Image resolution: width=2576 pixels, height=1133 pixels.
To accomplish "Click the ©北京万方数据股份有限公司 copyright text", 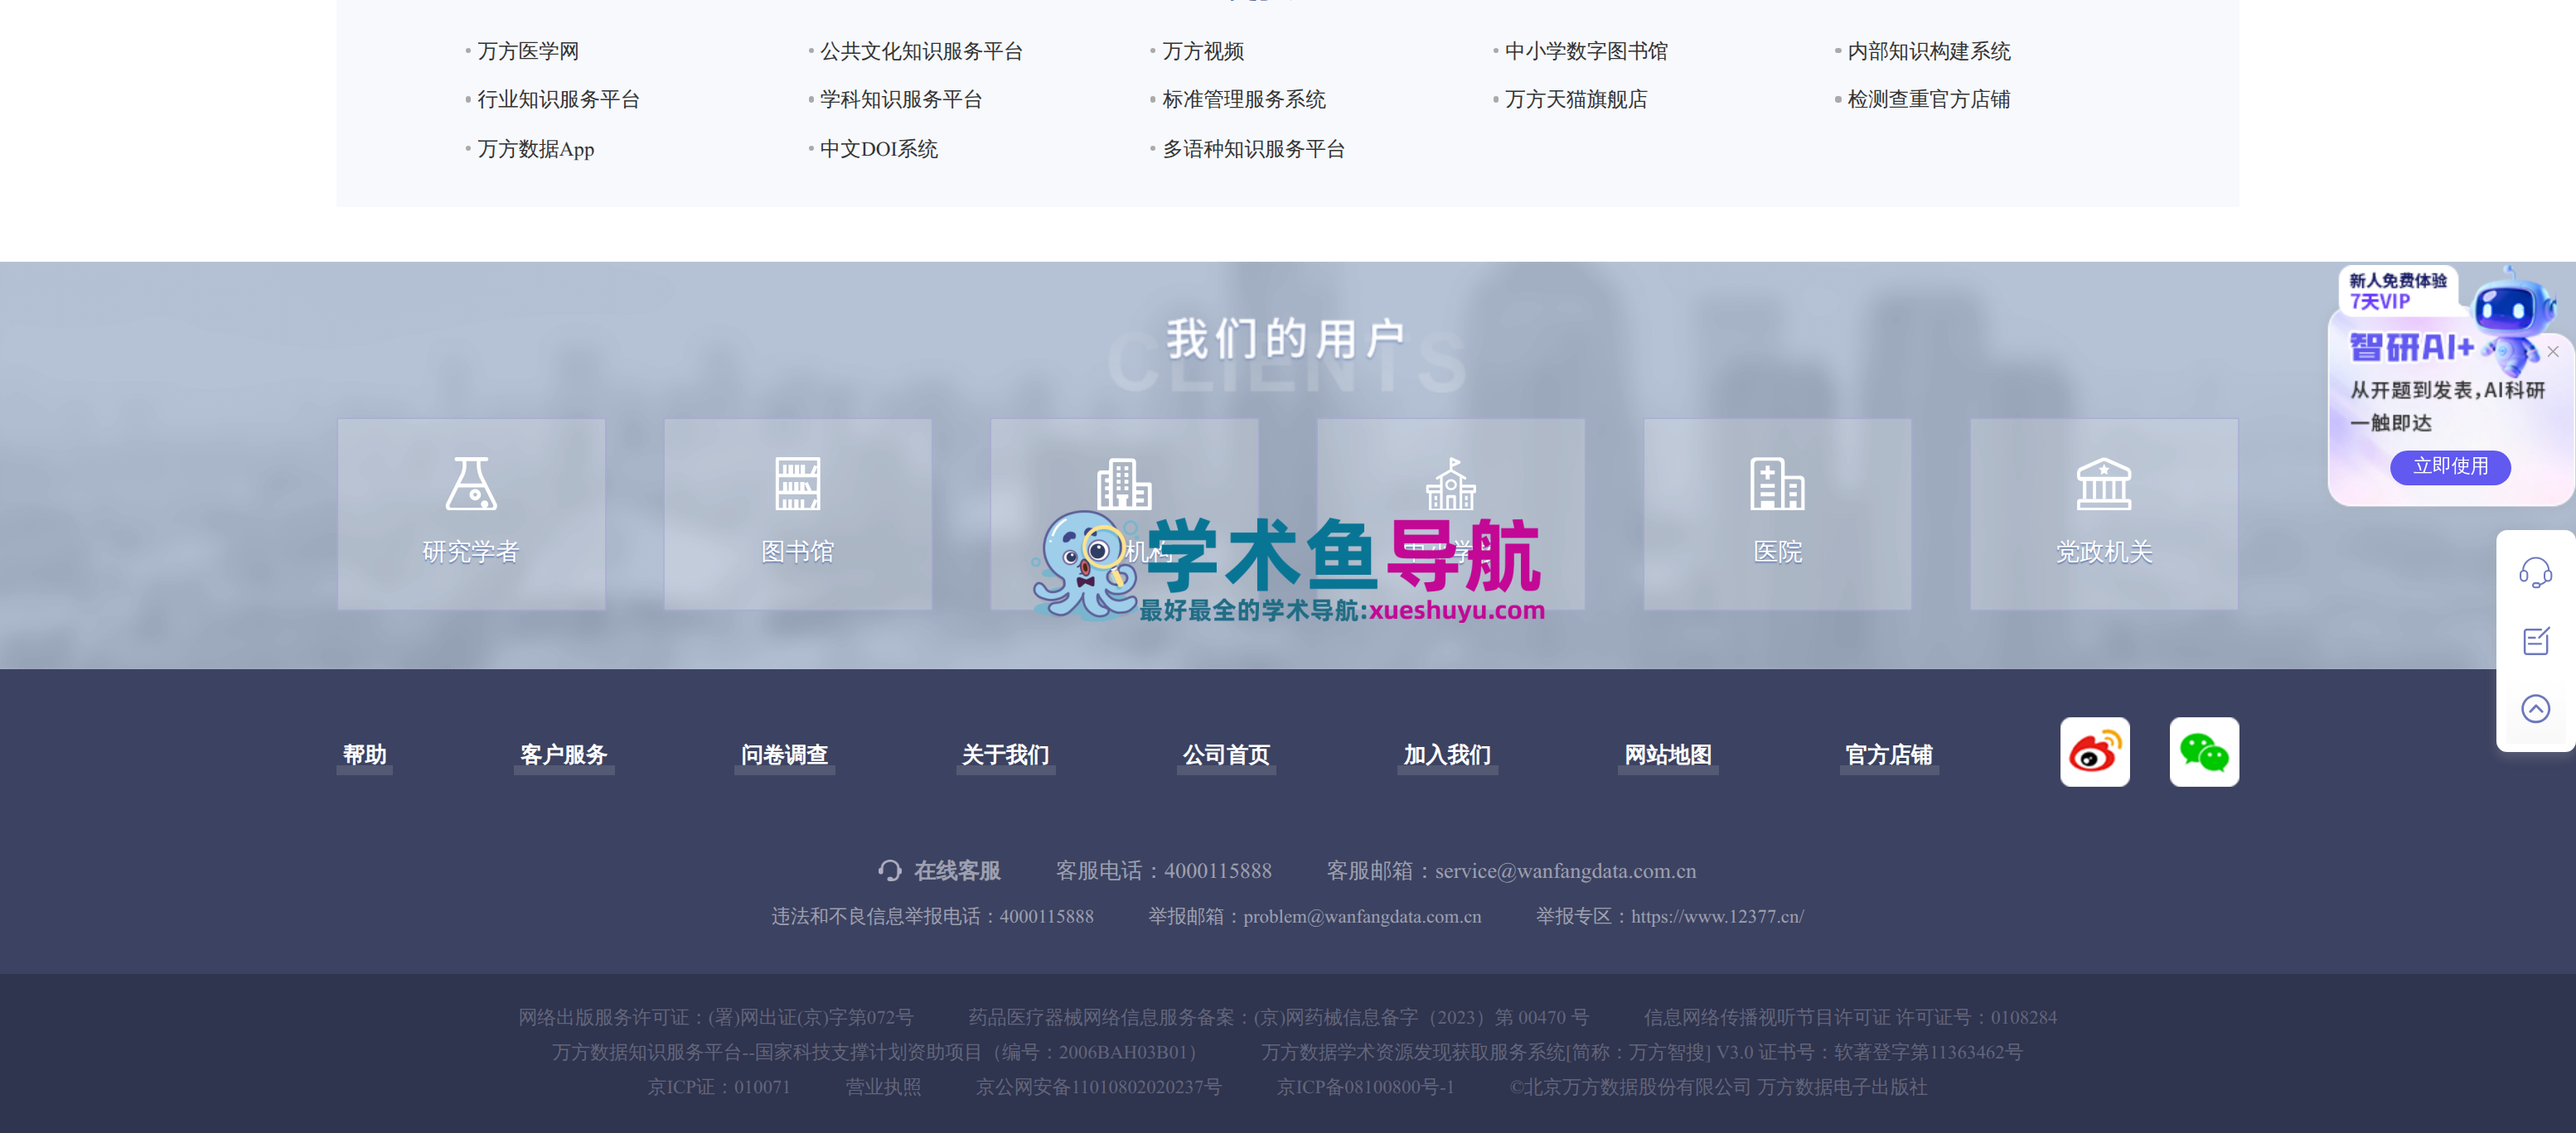I will click(x=1717, y=1086).
